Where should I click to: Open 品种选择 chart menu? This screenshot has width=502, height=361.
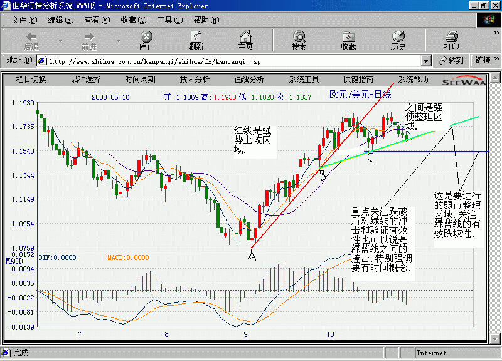pos(86,80)
